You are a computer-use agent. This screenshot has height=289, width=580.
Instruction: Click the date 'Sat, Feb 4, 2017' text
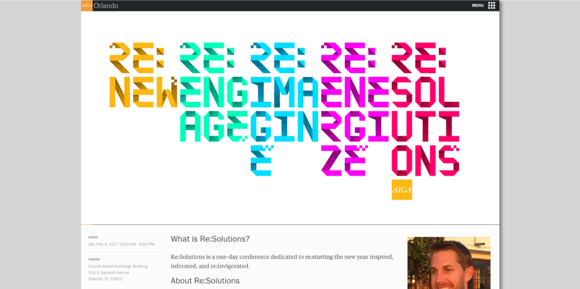pyautogui.click(x=104, y=244)
